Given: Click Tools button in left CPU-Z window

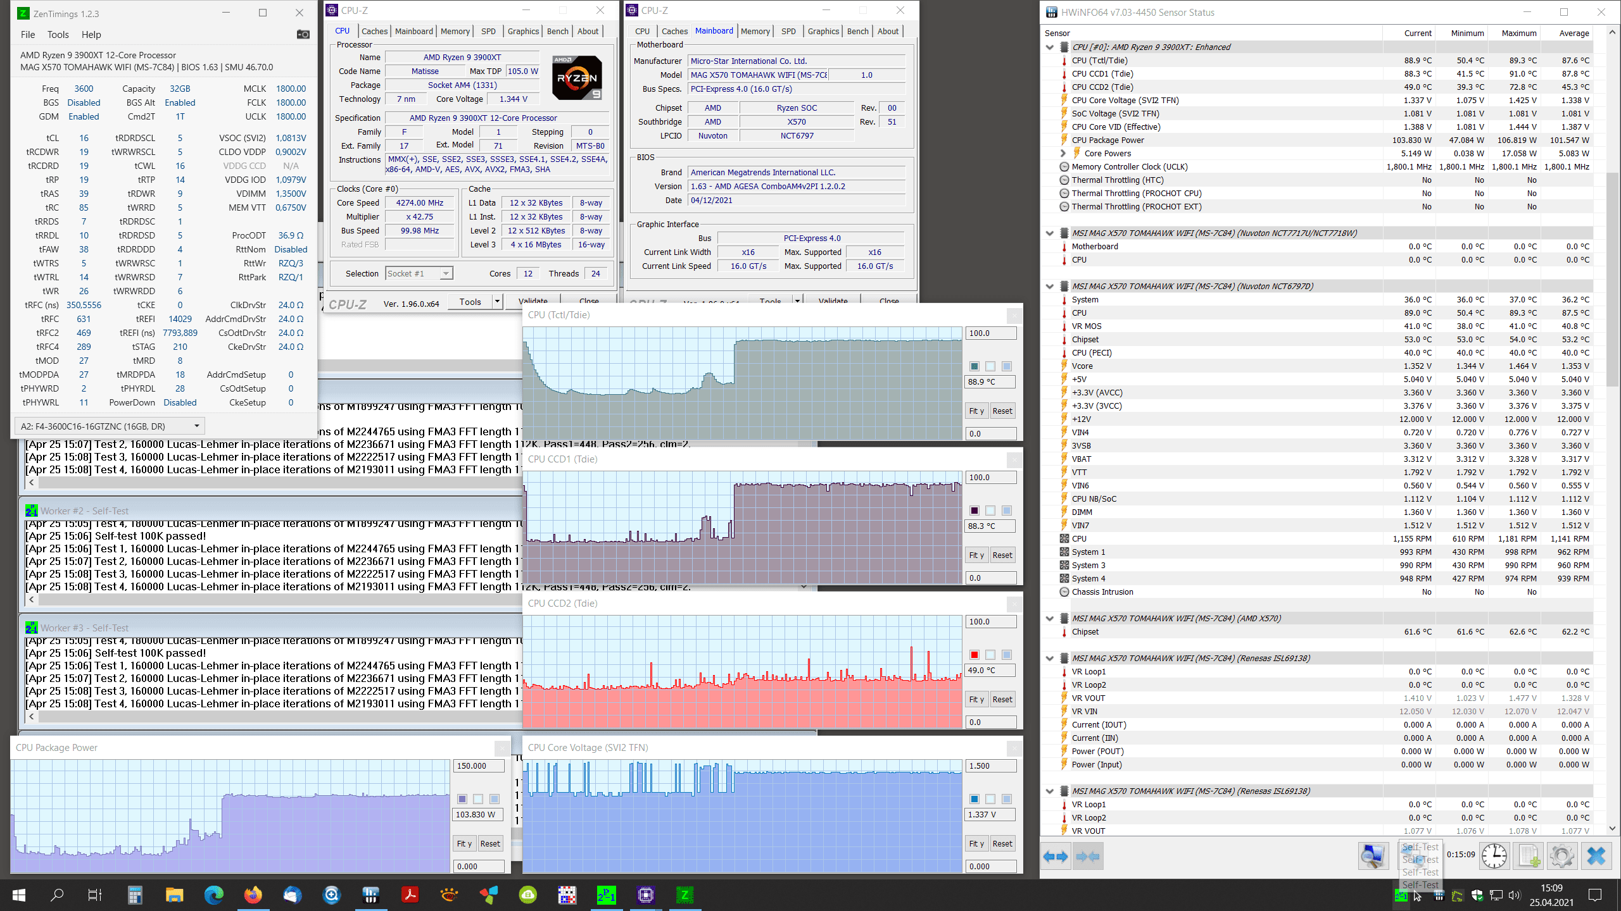Looking at the screenshot, I should point(470,302).
